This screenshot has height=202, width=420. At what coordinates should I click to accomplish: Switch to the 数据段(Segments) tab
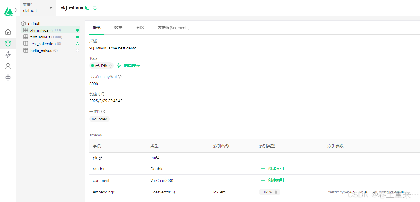[x=174, y=28]
